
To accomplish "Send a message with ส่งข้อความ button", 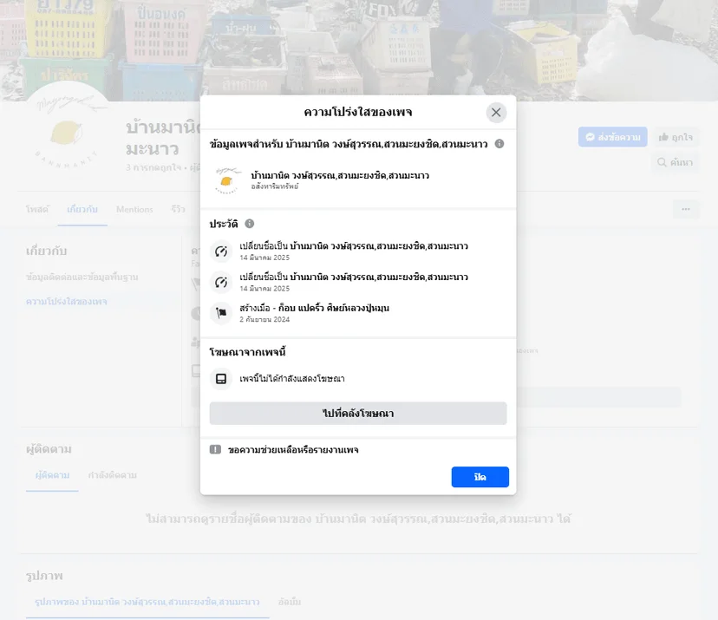I will (x=613, y=137).
